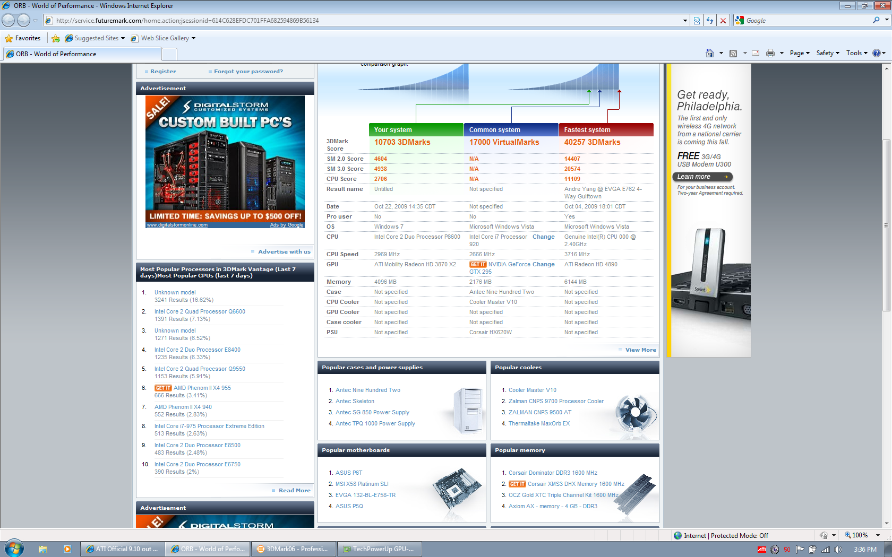This screenshot has height=557, width=892.
Task: Switch to ATI Official 9.10 taskbar window
Action: [122, 549]
